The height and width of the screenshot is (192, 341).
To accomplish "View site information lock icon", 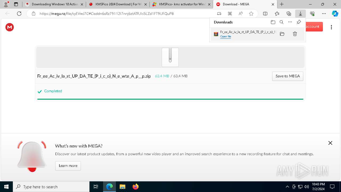I will click(x=34, y=14).
